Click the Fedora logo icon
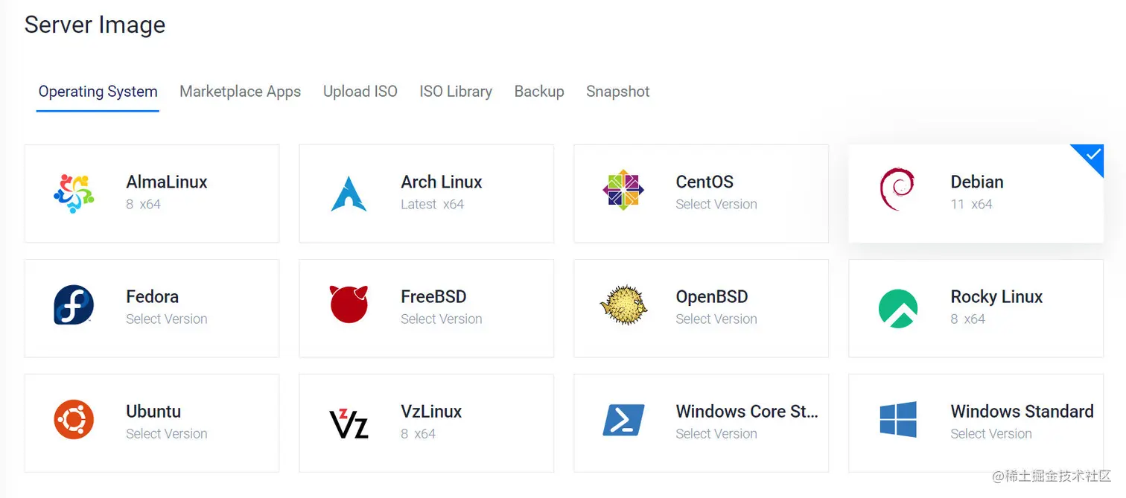Screen dimensions: 1126x498 coord(74,307)
